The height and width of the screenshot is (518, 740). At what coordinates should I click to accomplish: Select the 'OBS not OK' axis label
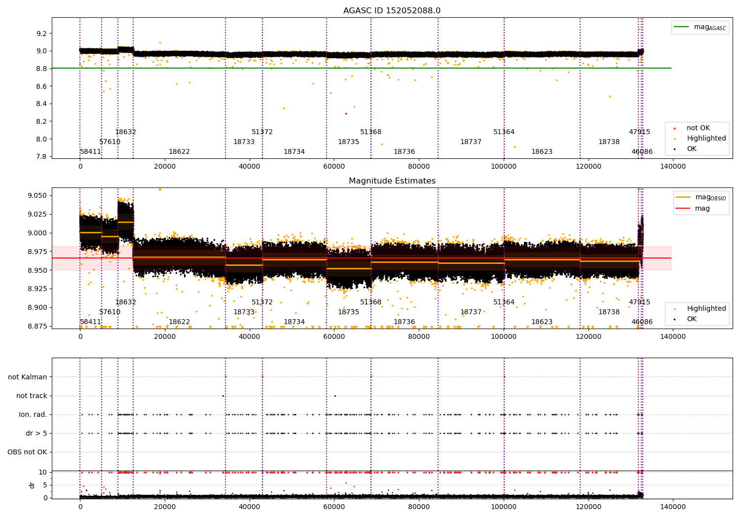point(27,452)
